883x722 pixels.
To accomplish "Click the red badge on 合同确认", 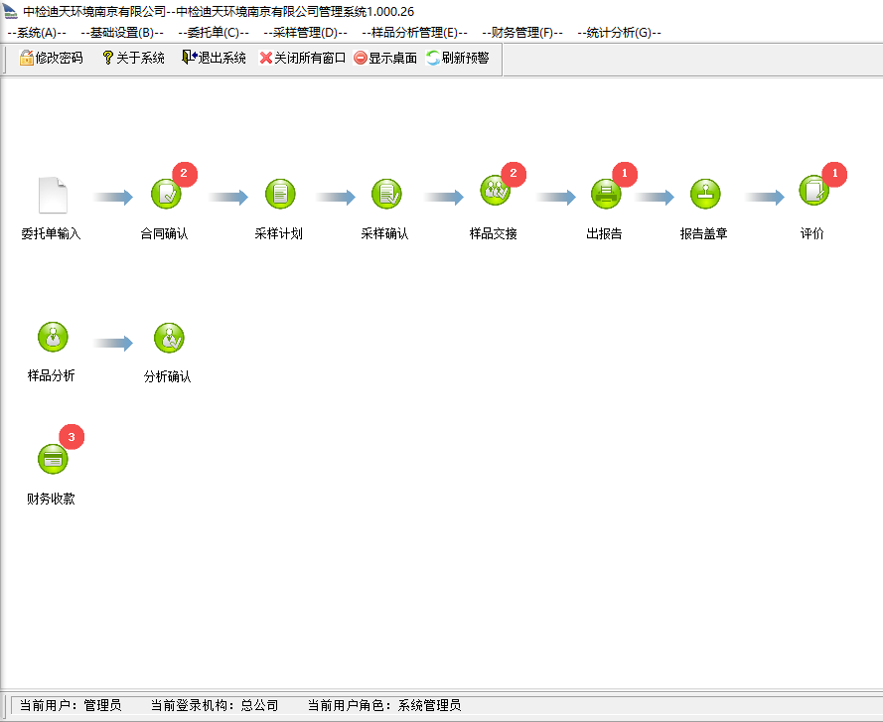I will (184, 174).
